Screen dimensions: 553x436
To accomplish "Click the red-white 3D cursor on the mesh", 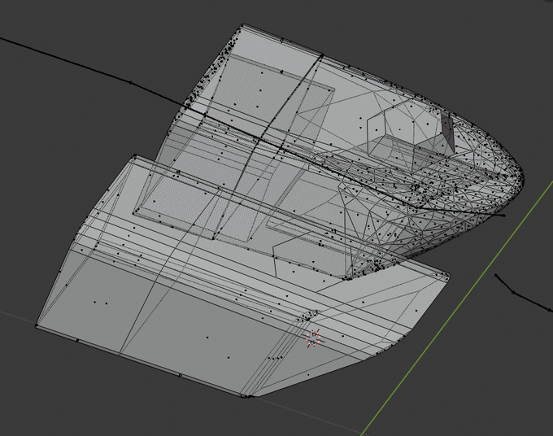I will pyautogui.click(x=313, y=338).
